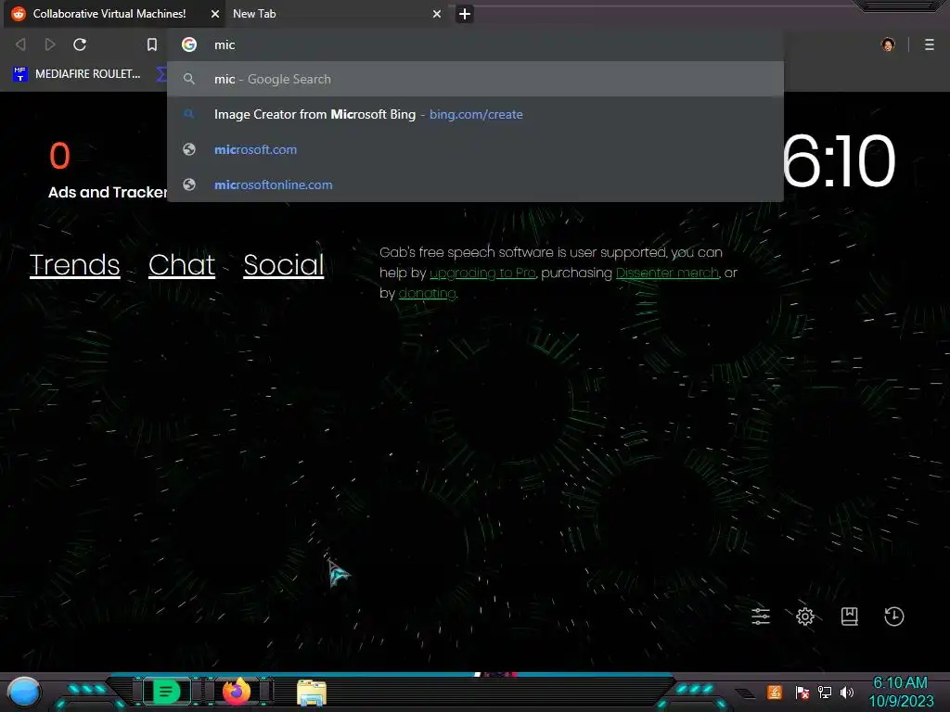Screen dimensions: 950x712
Task: Open the customize sliders icon
Action: [761, 617]
